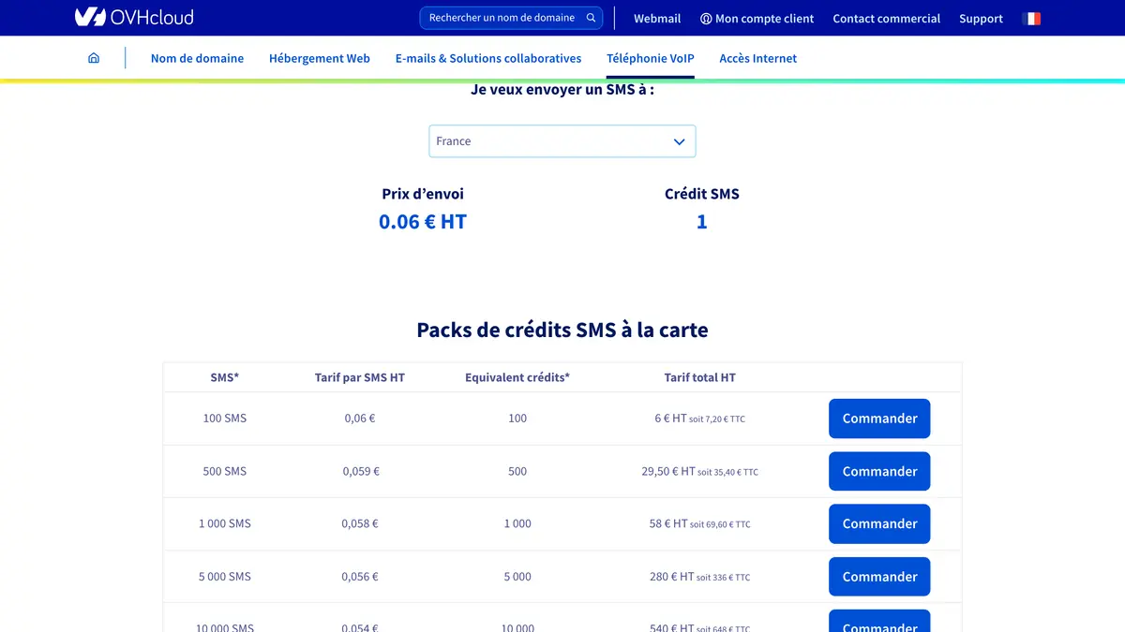Click the 58 € HT total price
1125x632 pixels.
pos(668,523)
